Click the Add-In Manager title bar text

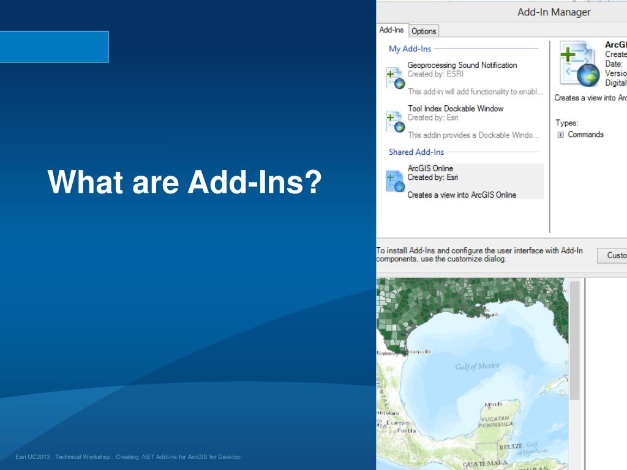pyautogui.click(x=554, y=12)
